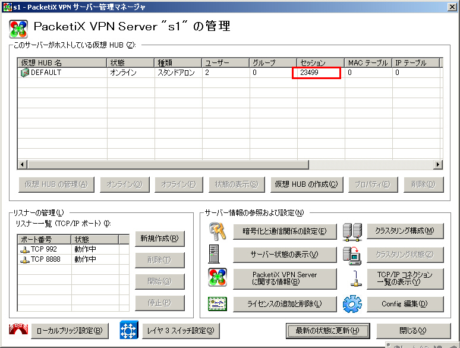Click the clustering status computer icon
This screenshot has height=348, width=460.
tap(352, 255)
